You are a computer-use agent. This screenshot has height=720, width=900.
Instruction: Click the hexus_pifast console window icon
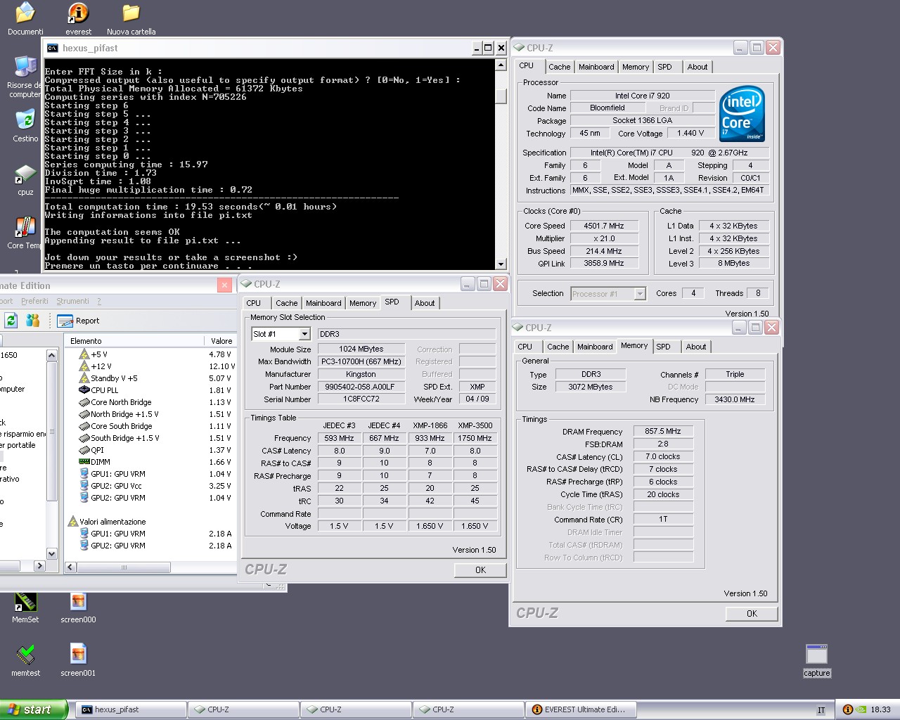click(53, 48)
